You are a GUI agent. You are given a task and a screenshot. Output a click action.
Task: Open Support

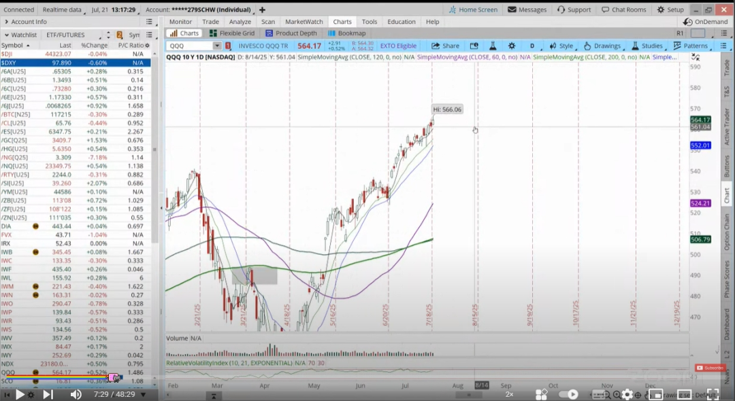574,10
